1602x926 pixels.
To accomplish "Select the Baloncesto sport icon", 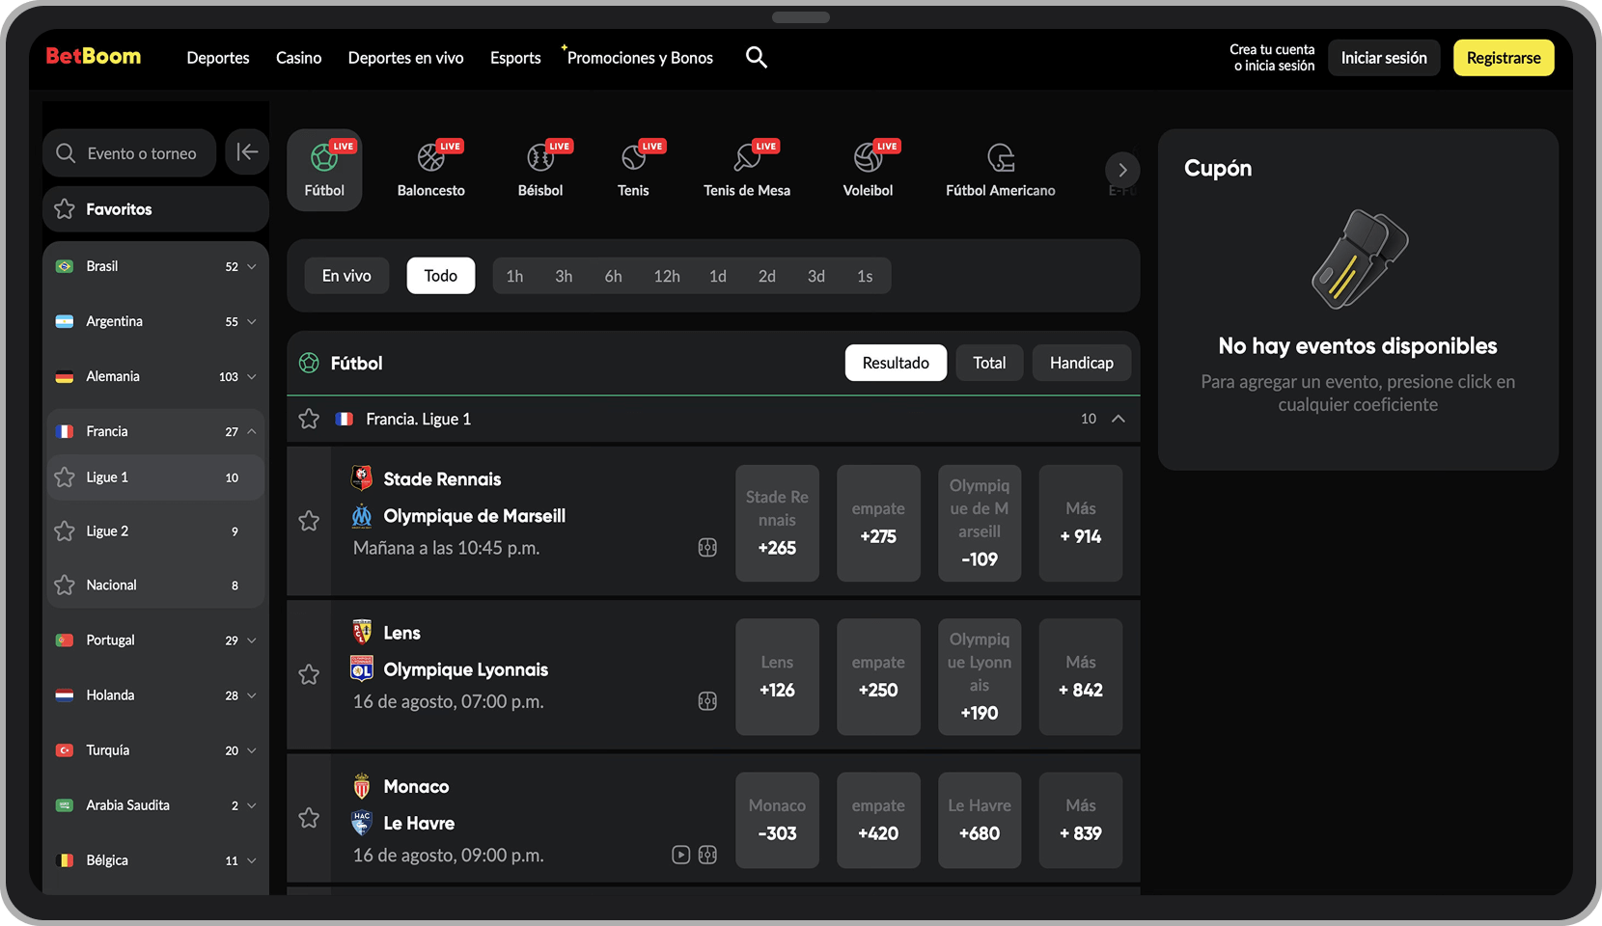I will click(431, 170).
